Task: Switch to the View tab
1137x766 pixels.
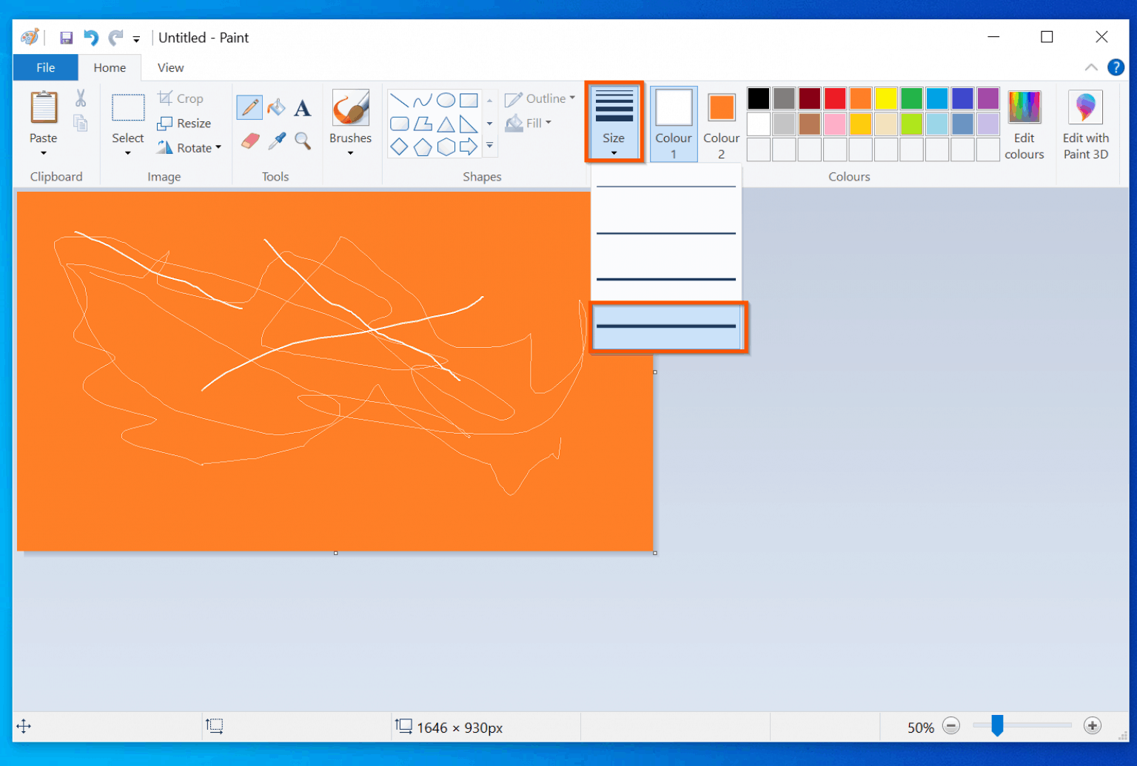Action: (x=170, y=67)
